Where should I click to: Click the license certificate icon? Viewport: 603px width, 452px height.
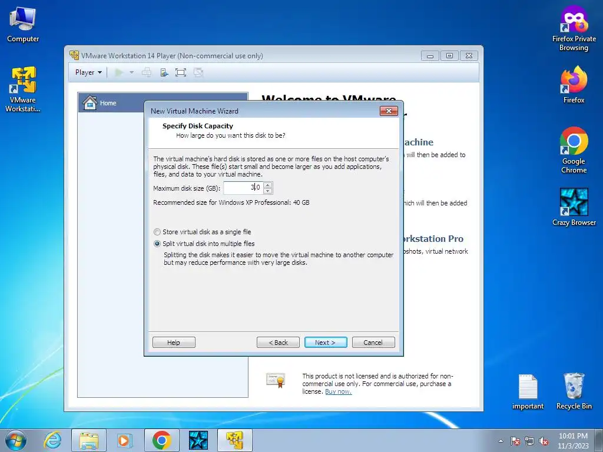pos(276,380)
